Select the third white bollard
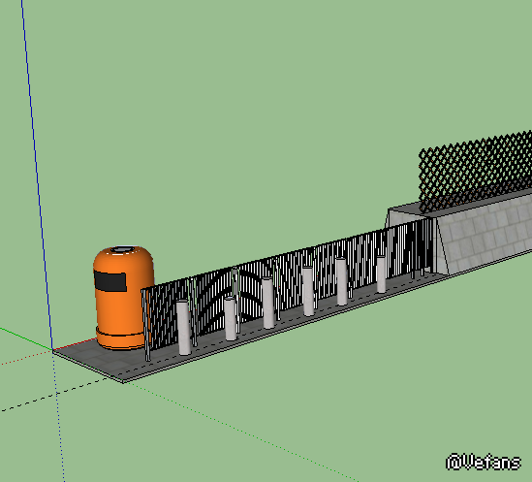The height and width of the screenshot is (482, 532). [268, 303]
